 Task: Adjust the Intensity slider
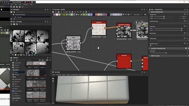click(x=166, y=53)
